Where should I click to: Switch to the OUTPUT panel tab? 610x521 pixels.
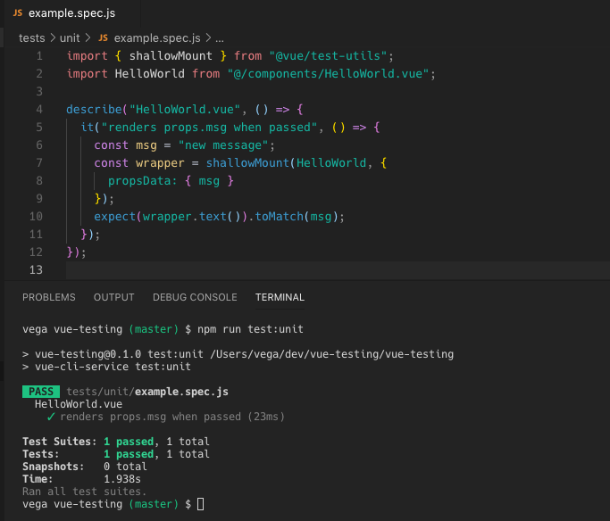pyautogui.click(x=113, y=297)
